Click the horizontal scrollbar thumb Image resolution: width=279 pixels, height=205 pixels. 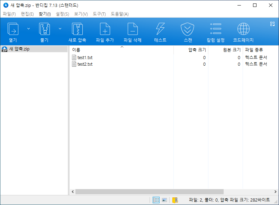[x=150, y=192]
